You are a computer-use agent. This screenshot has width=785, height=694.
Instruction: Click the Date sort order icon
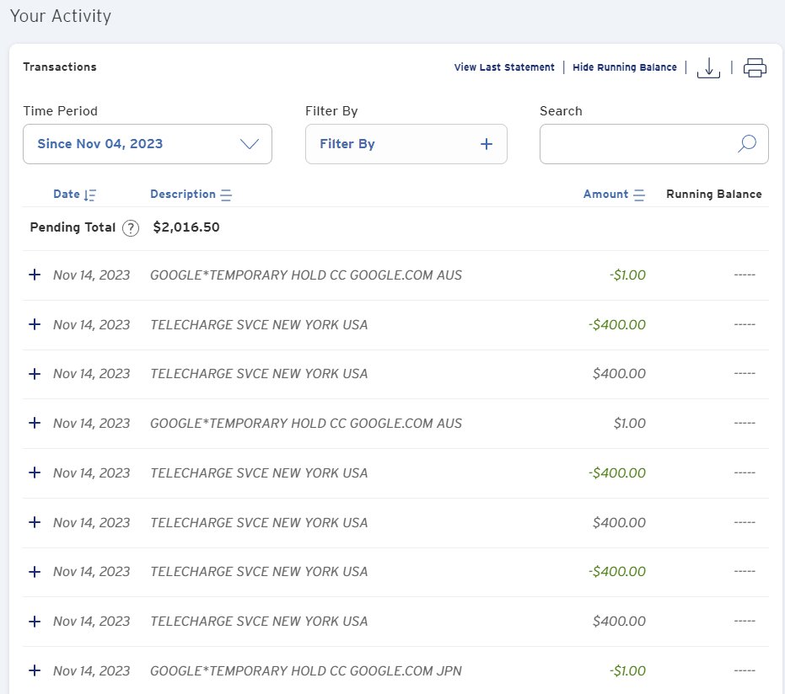pyautogui.click(x=90, y=195)
